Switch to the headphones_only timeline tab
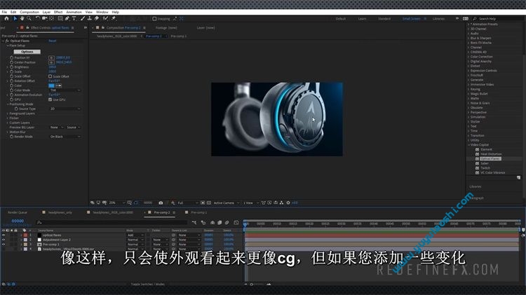Viewport: 526px width, 295px height. point(60,212)
